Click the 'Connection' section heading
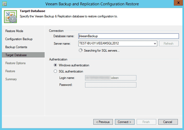The height and width of the screenshot is (130, 184). [56, 31]
